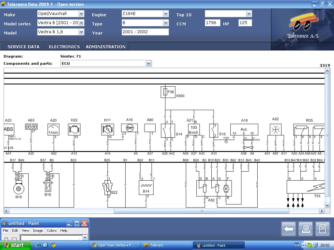Select the A63 digital display symbol
Image resolution: width=334 pixels, height=250 pixels.
pyautogui.click(x=31, y=127)
